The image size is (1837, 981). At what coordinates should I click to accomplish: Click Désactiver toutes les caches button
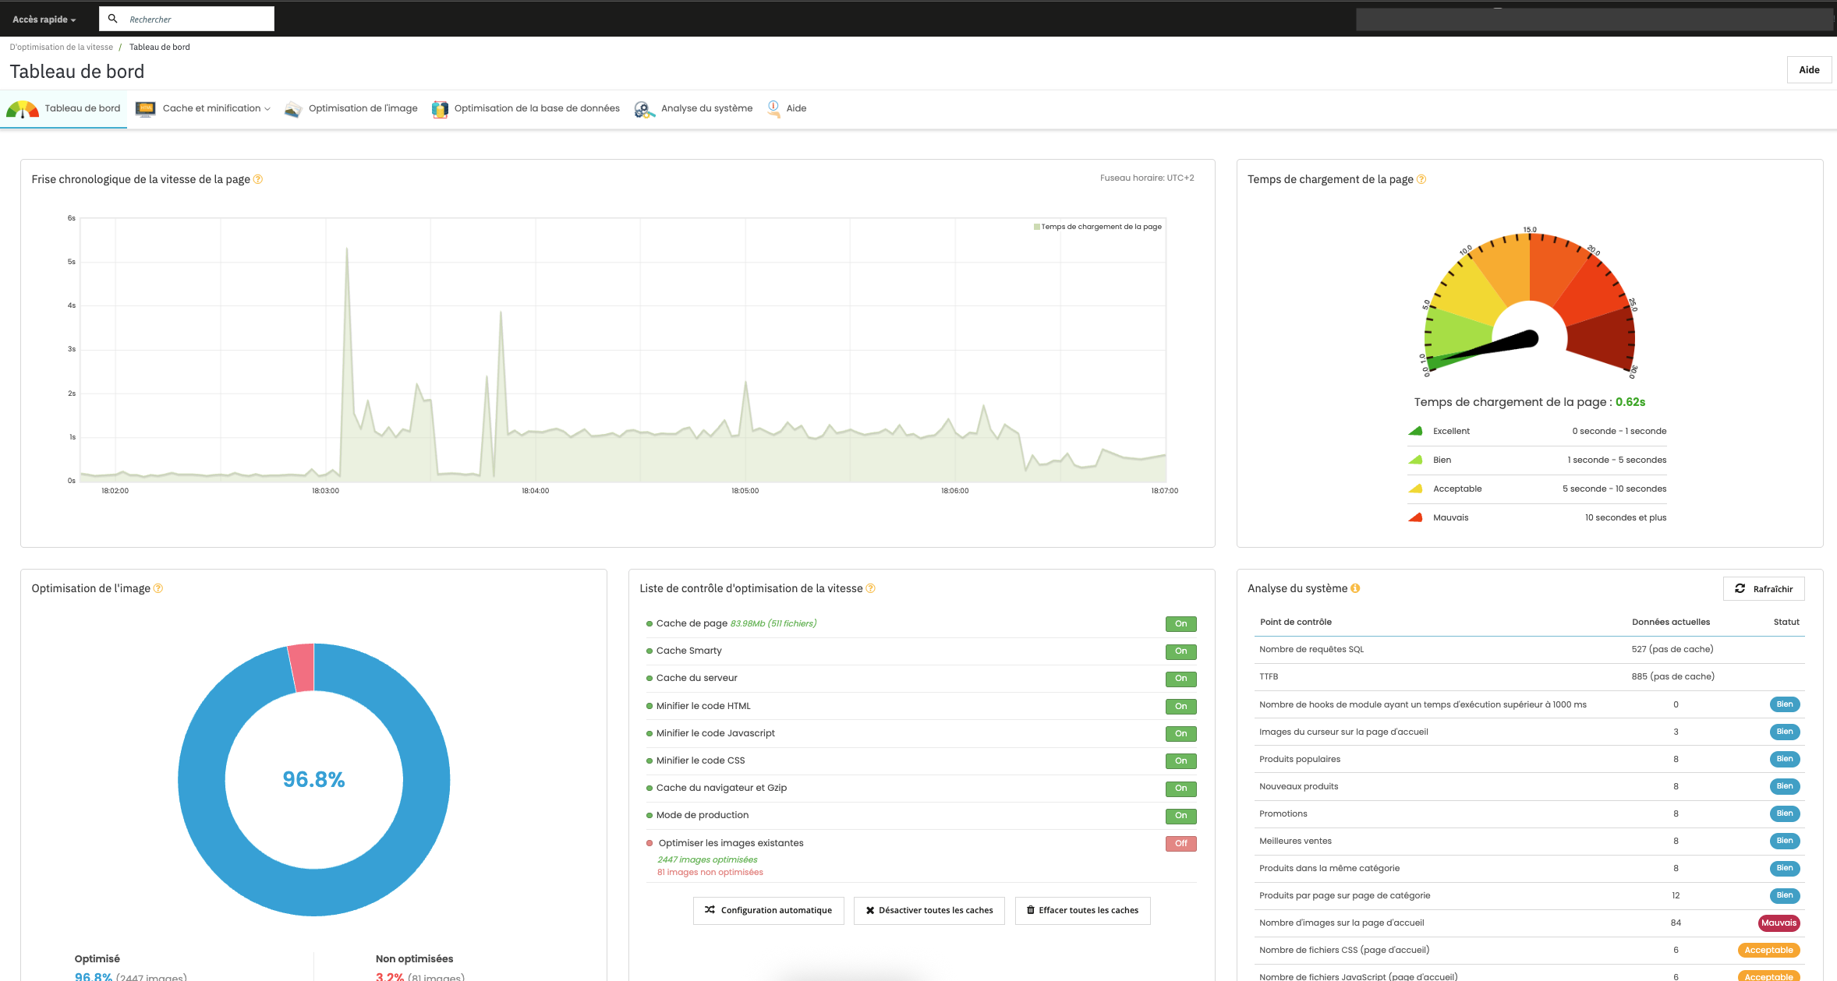[x=929, y=910]
